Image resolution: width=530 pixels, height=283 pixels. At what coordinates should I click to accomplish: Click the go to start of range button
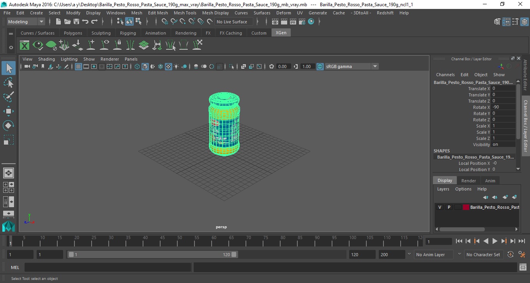459,241
